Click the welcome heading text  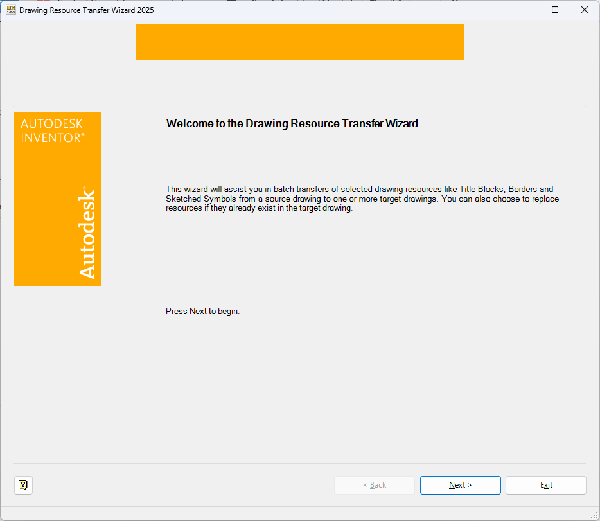(292, 123)
